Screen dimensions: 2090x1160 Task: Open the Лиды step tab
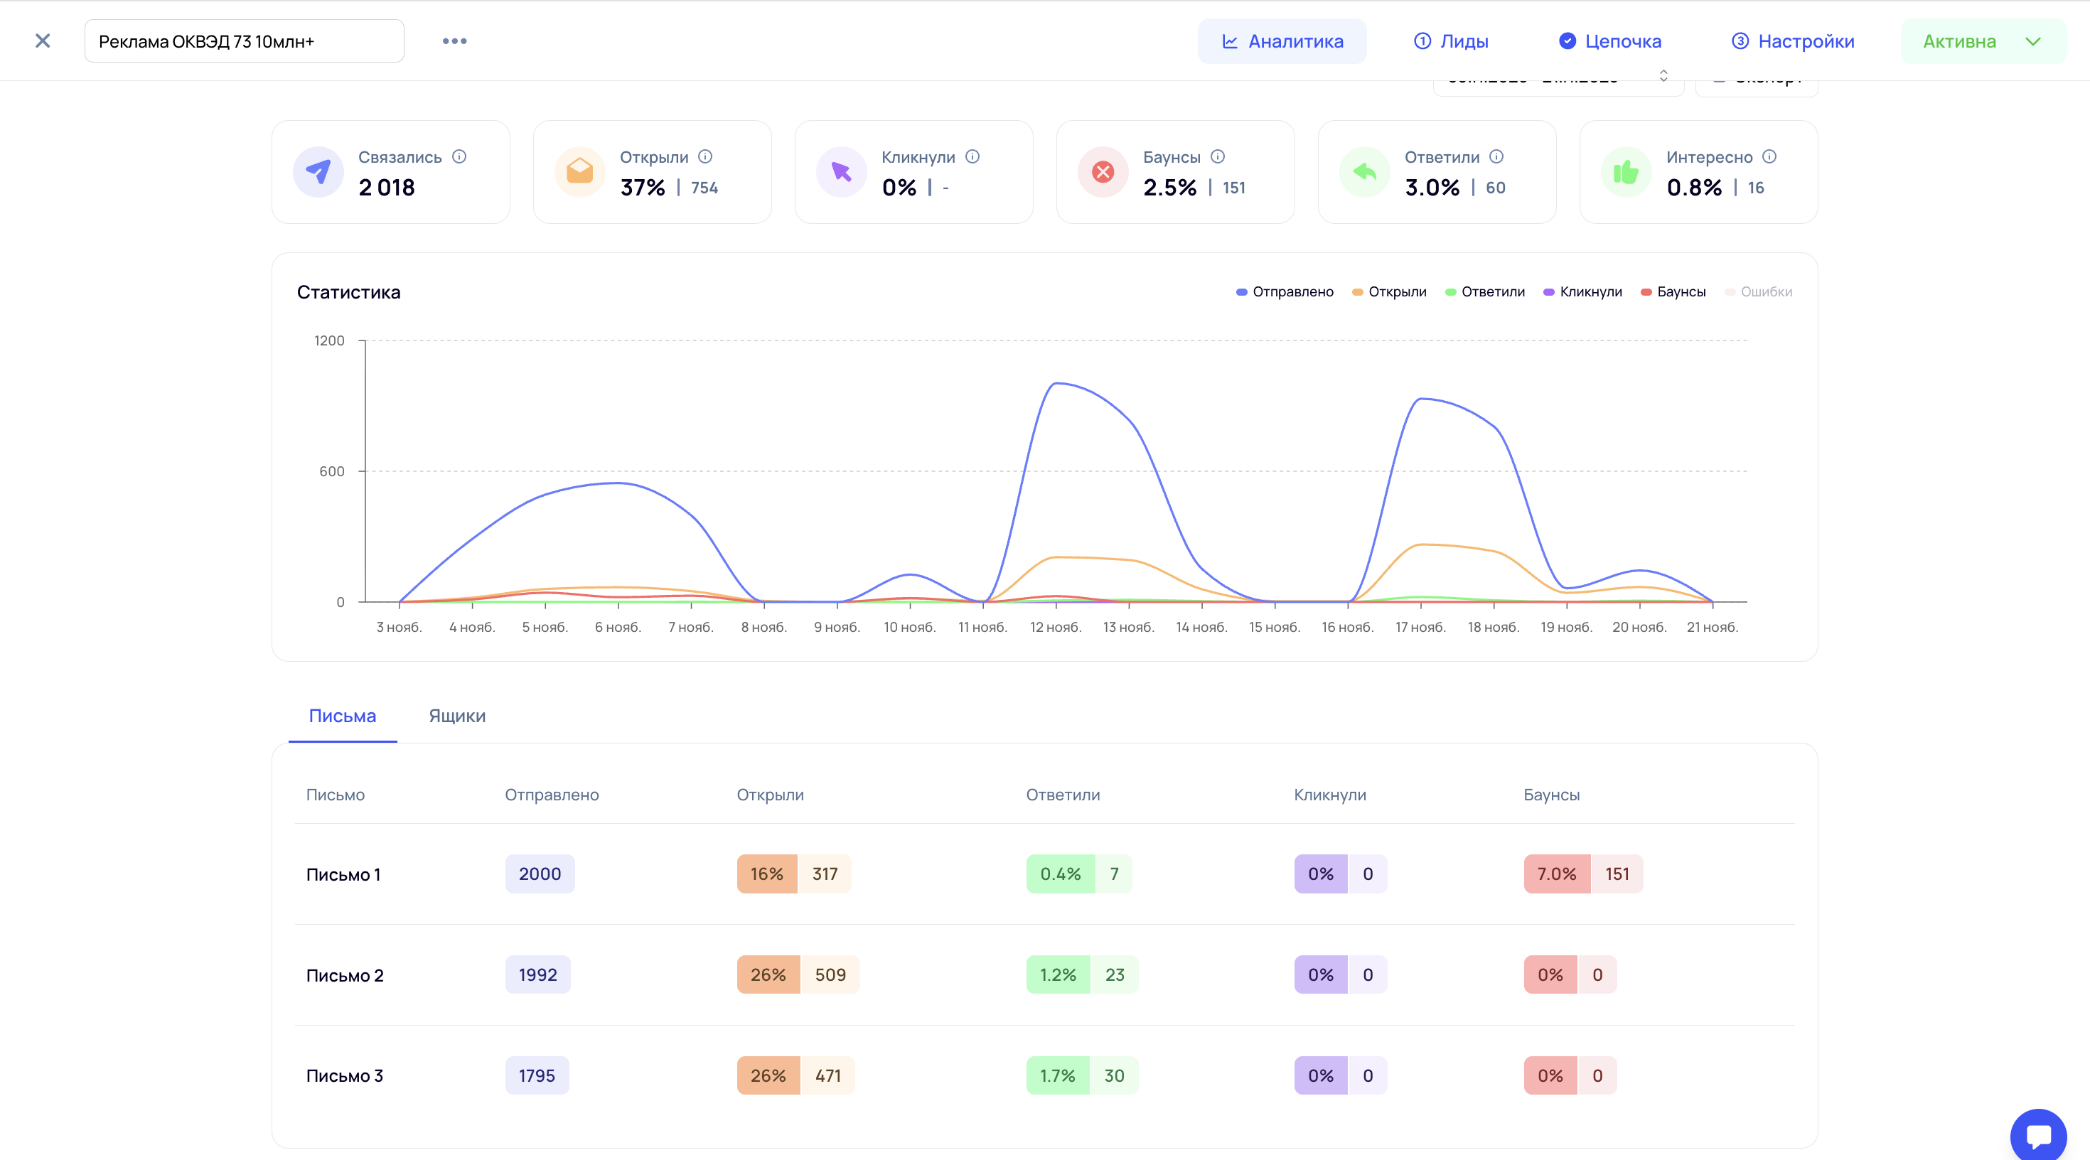[x=1452, y=41]
